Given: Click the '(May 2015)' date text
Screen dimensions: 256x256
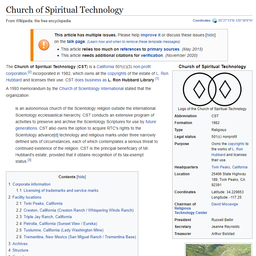Looking at the screenshot, I should pyautogui.click(x=192, y=49).
